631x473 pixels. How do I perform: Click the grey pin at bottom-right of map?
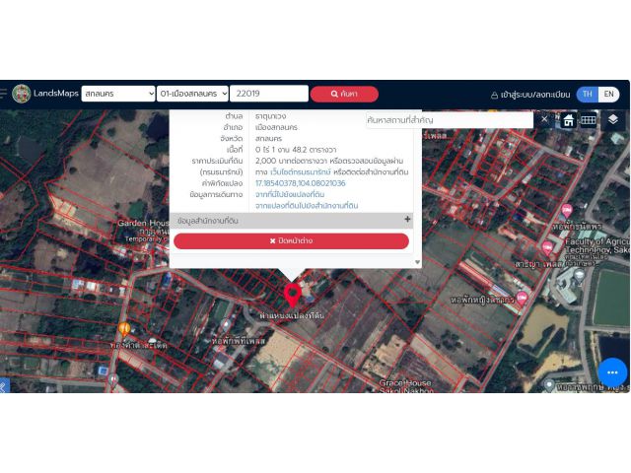(549, 385)
